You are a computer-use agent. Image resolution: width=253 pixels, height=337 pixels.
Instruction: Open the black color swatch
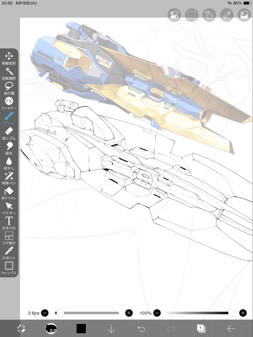(x=81, y=329)
